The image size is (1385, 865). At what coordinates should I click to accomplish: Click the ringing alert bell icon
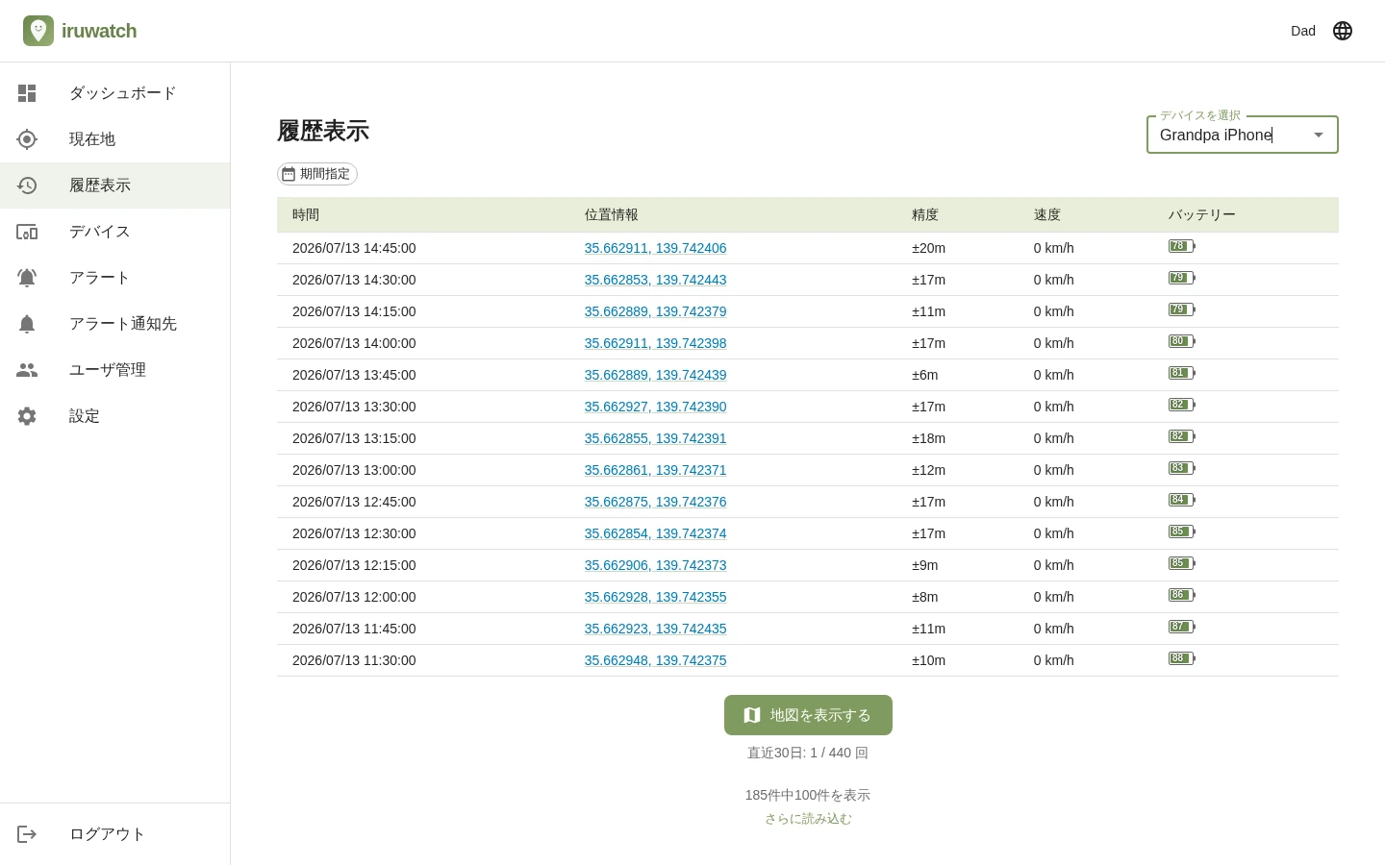(x=27, y=278)
